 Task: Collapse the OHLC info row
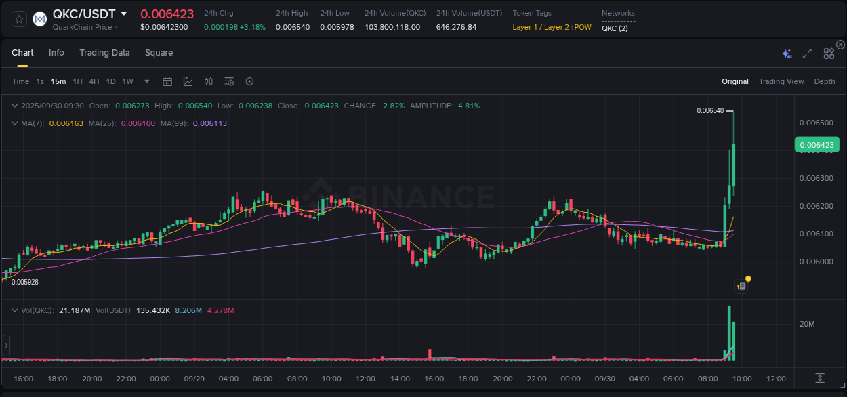tap(14, 106)
